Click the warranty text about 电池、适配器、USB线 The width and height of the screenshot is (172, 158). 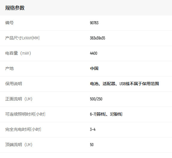coord(124,84)
